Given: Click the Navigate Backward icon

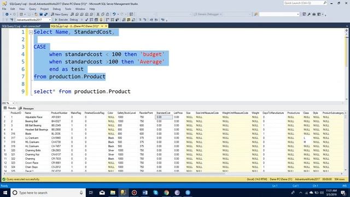Looking at the screenshot, I should click(7, 14).
